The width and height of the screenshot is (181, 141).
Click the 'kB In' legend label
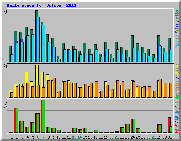click(x=177, y=115)
